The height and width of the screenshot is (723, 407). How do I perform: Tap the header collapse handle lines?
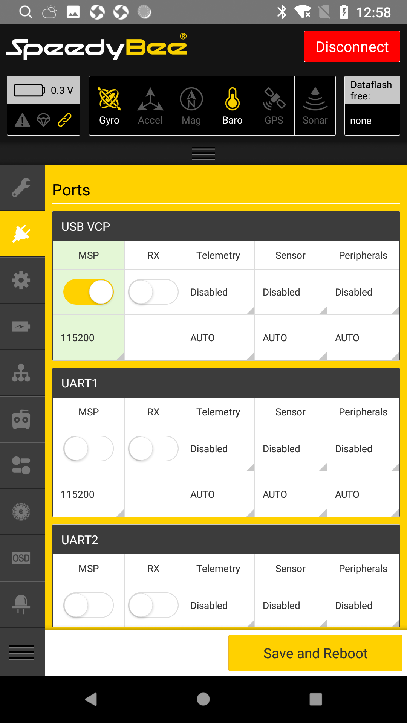tap(203, 154)
